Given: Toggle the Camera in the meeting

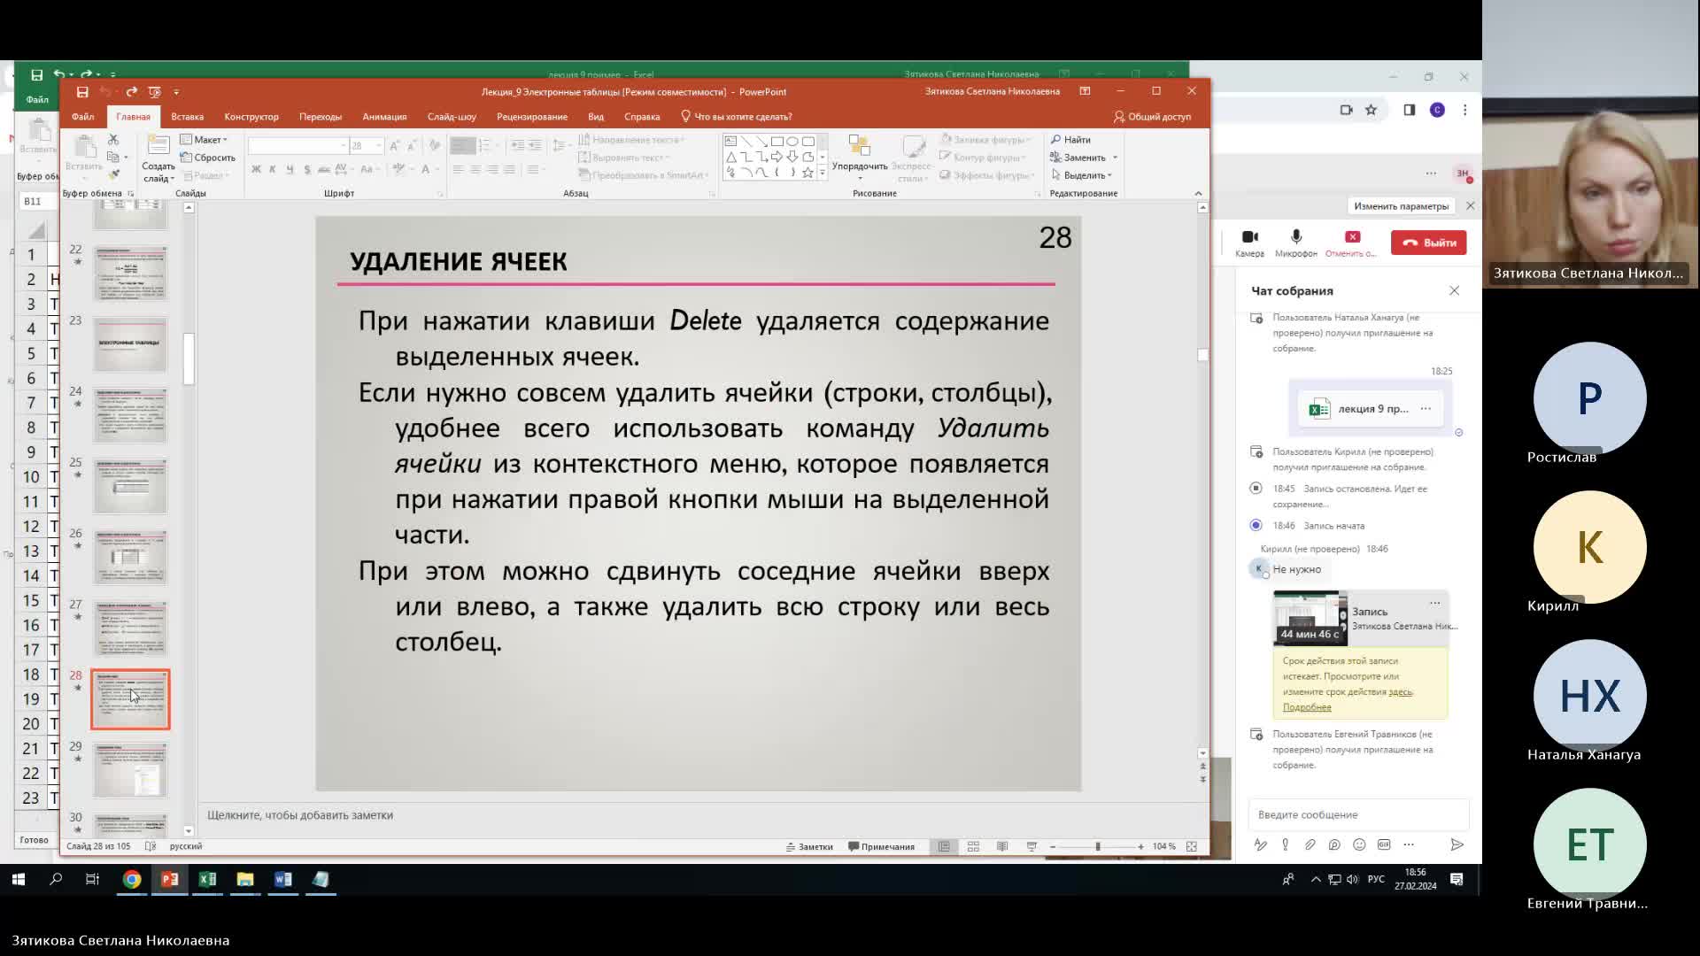Looking at the screenshot, I should (1249, 243).
